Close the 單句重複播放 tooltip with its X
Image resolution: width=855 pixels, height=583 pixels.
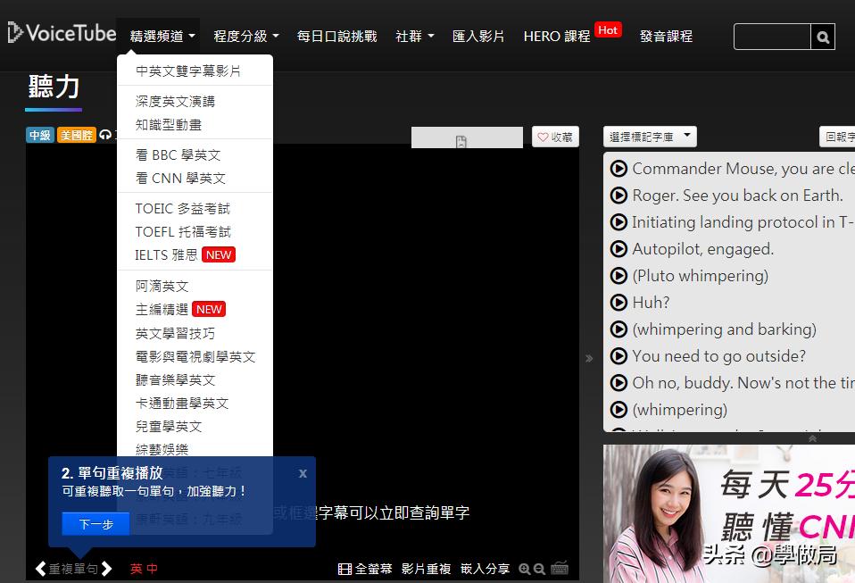(x=303, y=473)
